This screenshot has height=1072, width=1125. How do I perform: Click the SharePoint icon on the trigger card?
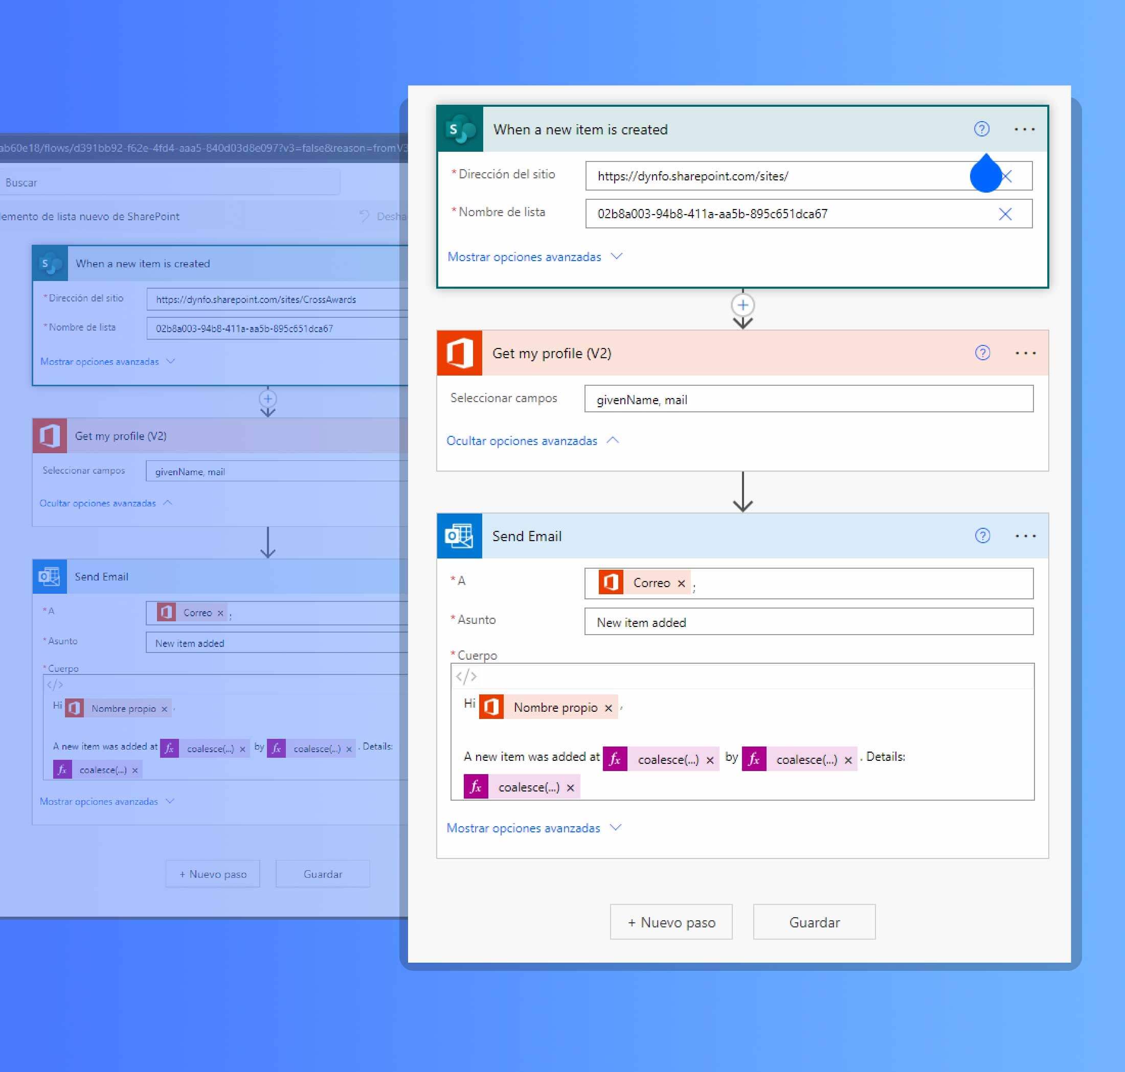click(x=460, y=129)
